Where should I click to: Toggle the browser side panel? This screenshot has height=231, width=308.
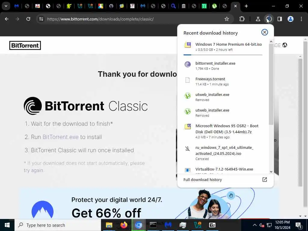tap(279, 19)
